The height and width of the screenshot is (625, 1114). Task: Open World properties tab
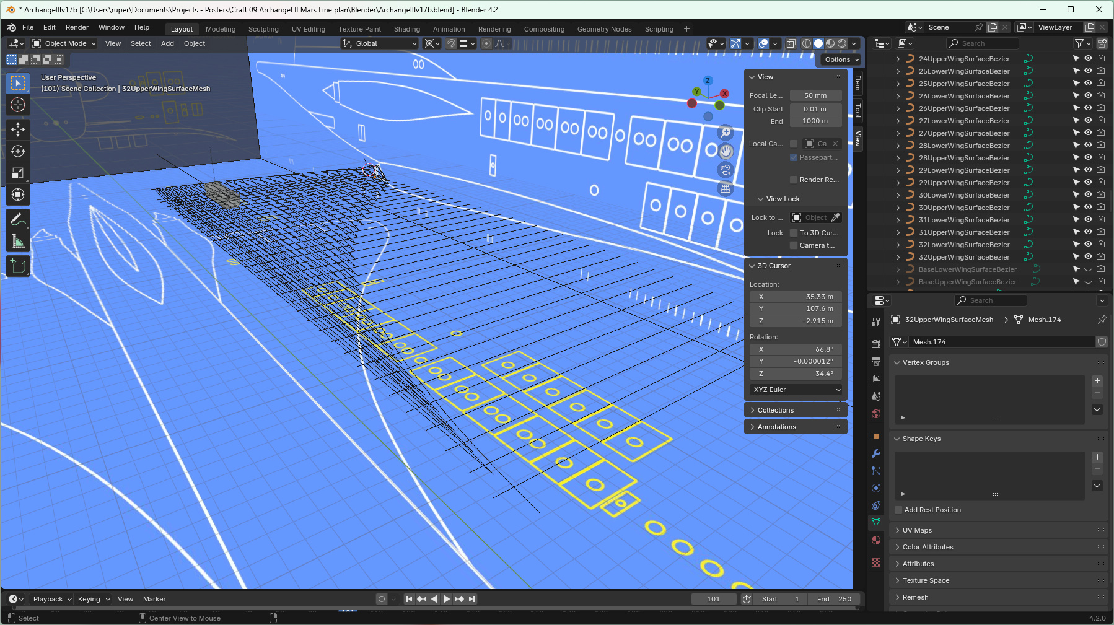[876, 414]
